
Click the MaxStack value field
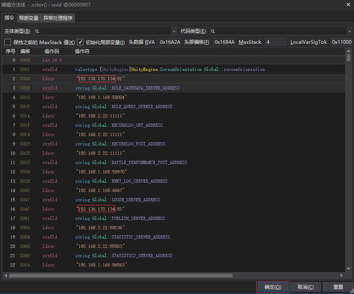point(275,42)
